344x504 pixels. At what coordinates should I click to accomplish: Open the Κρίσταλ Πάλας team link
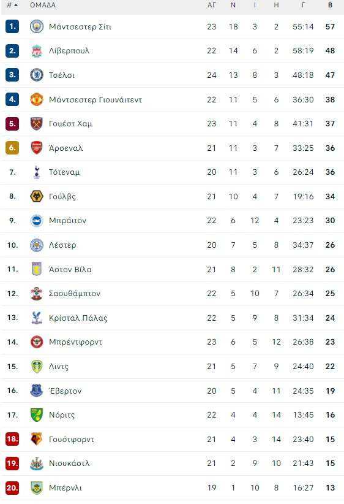(x=78, y=318)
